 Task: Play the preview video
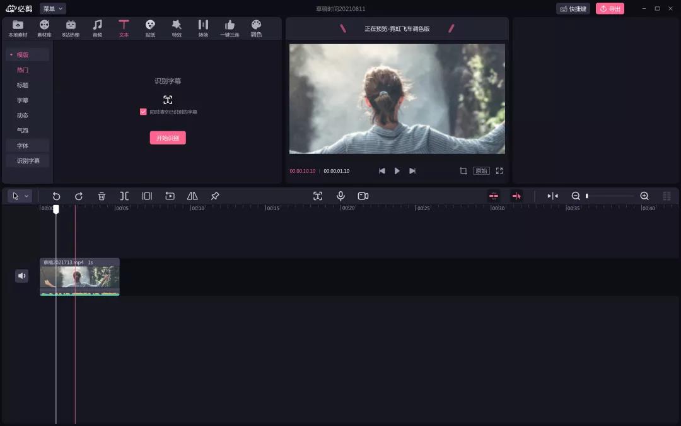click(397, 171)
